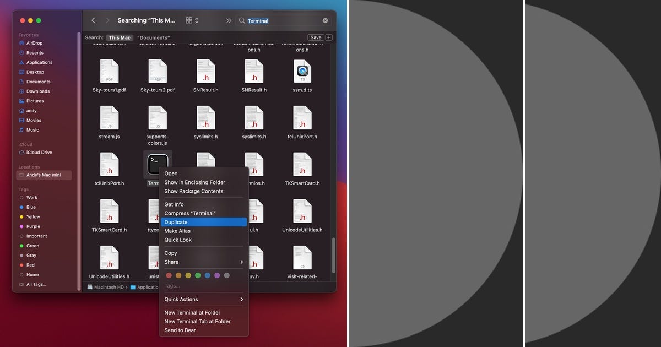Switch search scope to This Mac
Image resolution: width=661 pixels, height=347 pixels.
pyautogui.click(x=120, y=37)
